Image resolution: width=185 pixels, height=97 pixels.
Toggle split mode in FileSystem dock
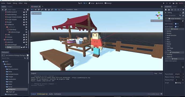click(28, 55)
